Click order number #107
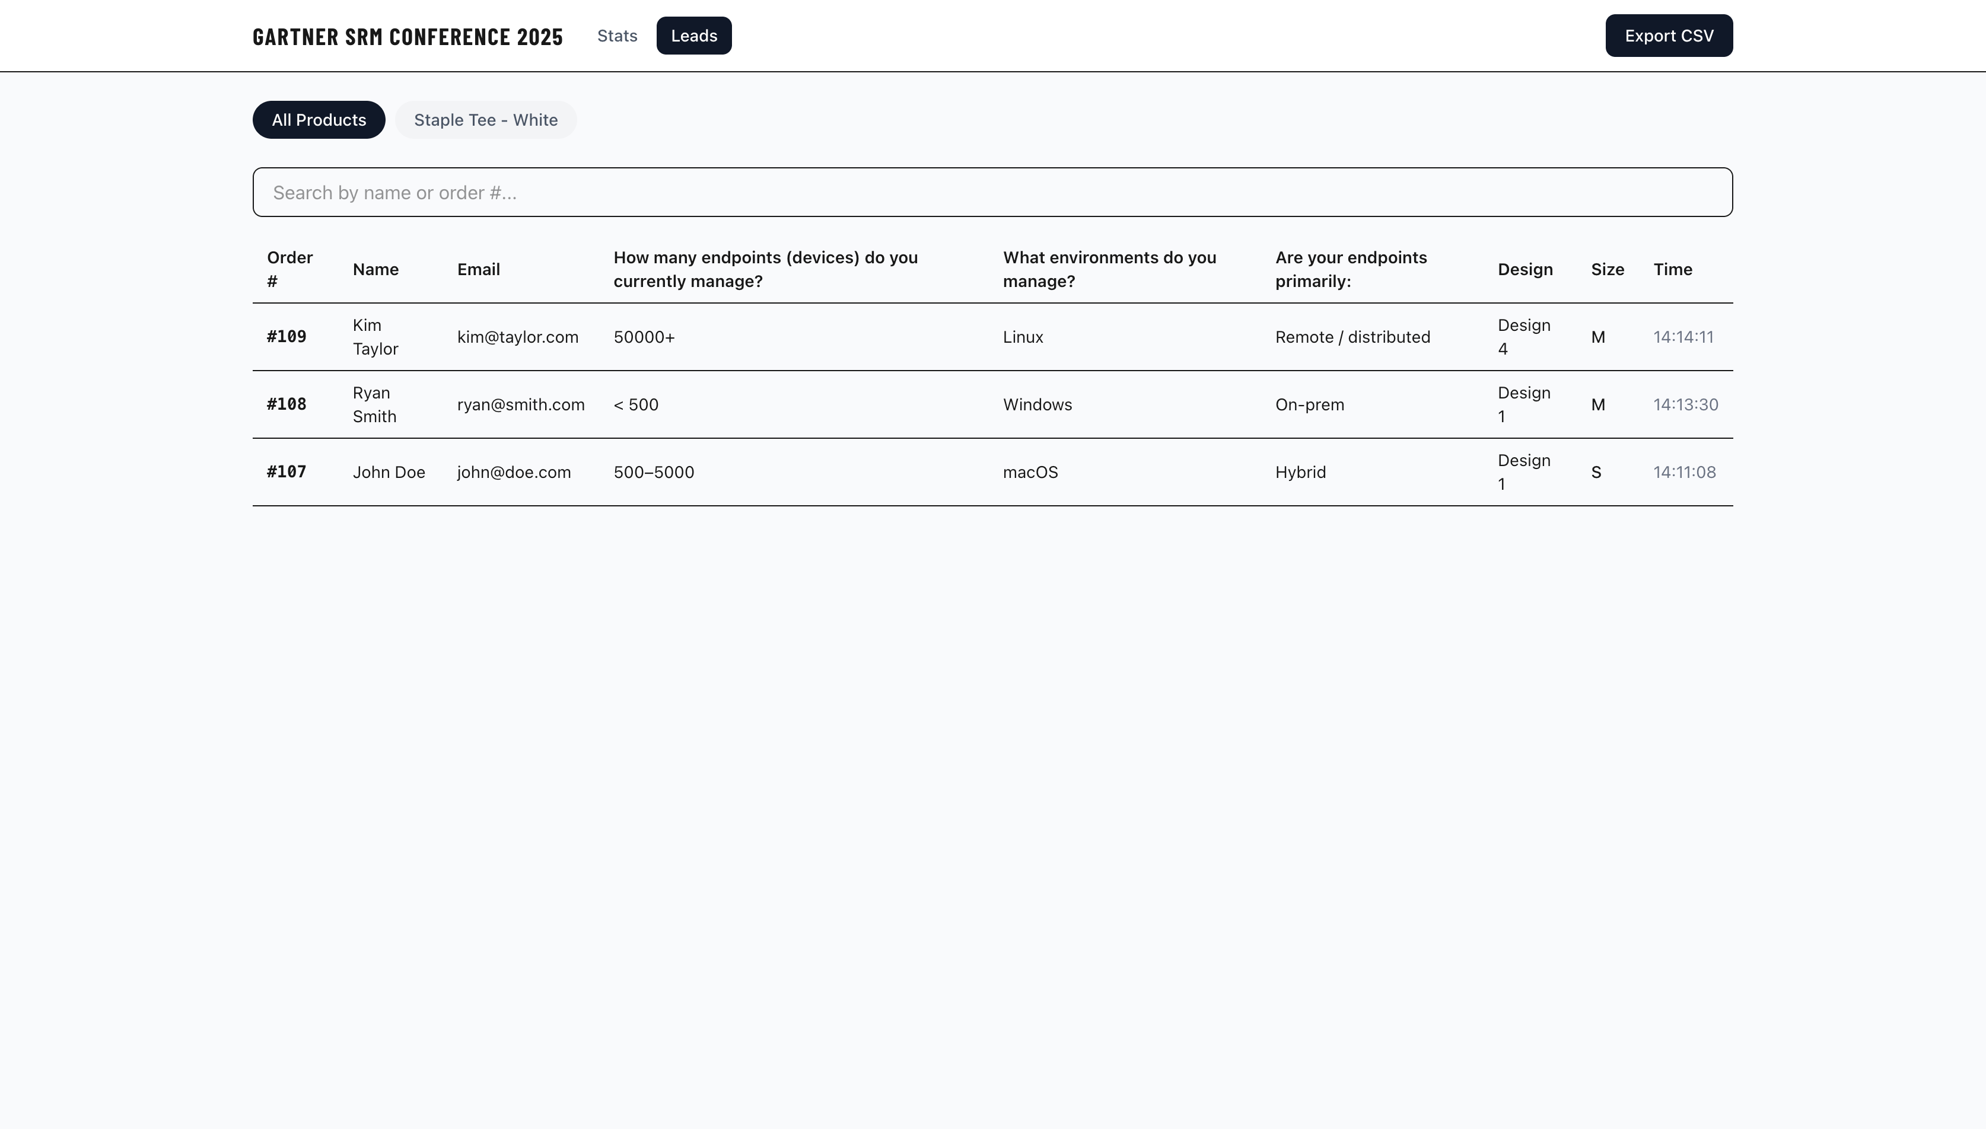The image size is (1986, 1129). [286, 471]
